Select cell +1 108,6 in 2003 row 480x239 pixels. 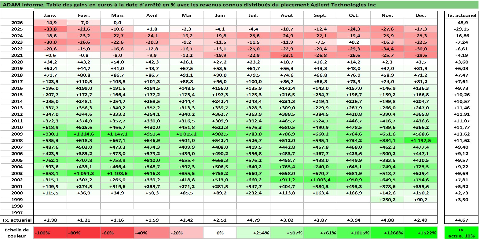click(117, 173)
